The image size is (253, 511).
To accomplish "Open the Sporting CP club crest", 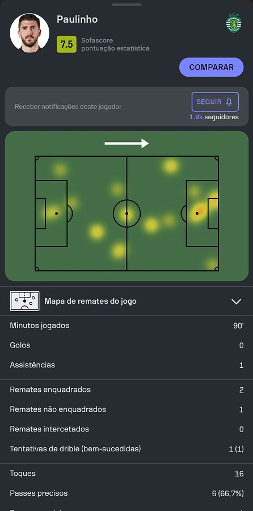I will click(x=234, y=23).
